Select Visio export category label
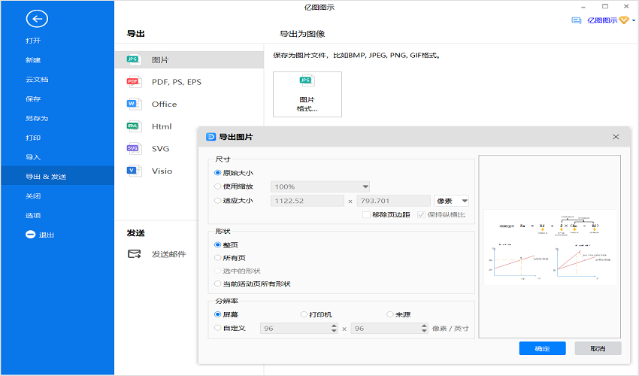 (162, 171)
